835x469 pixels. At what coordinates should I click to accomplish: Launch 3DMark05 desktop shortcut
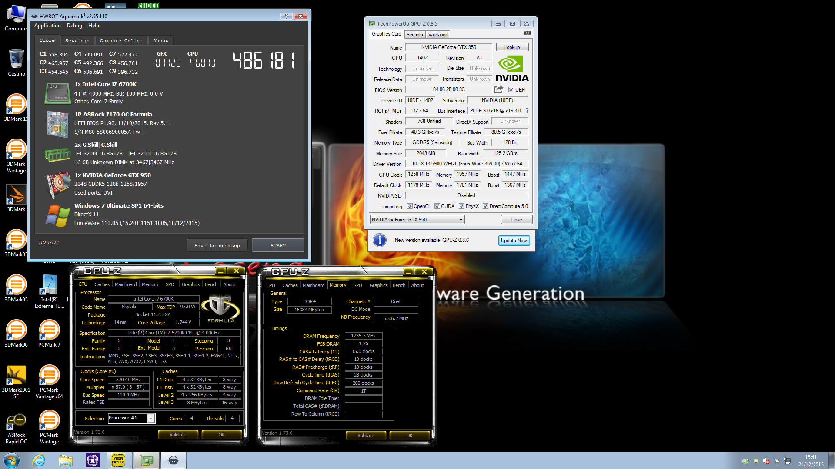[16, 288]
